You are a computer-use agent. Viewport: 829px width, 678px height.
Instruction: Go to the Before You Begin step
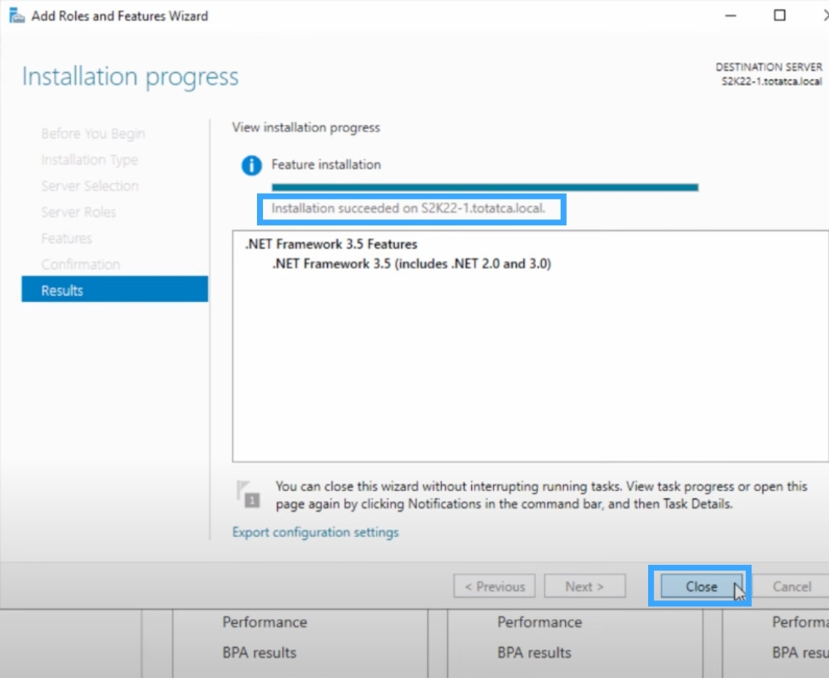point(93,133)
